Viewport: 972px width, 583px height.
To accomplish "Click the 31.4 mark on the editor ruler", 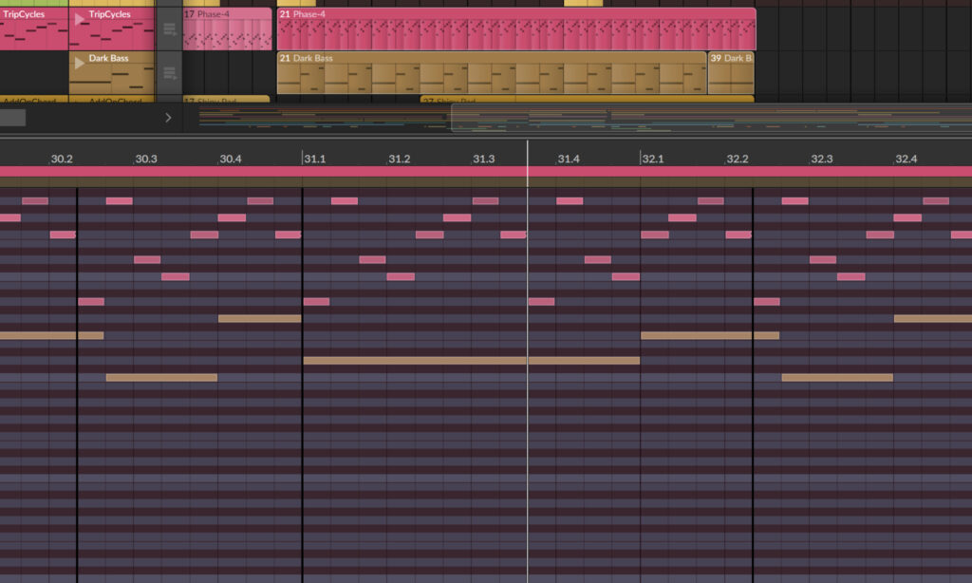I will click(x=568, y=159).
